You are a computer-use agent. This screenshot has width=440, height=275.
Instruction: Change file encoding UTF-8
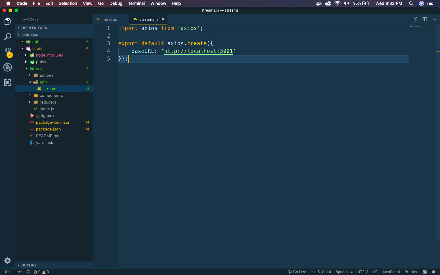tap(363, 272)
